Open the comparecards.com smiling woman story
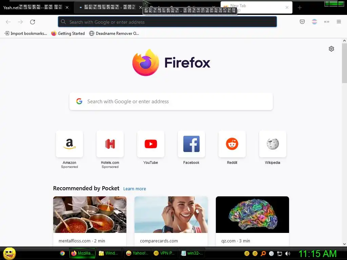This screenshot has height=260, width=347. tap(171, 221)
